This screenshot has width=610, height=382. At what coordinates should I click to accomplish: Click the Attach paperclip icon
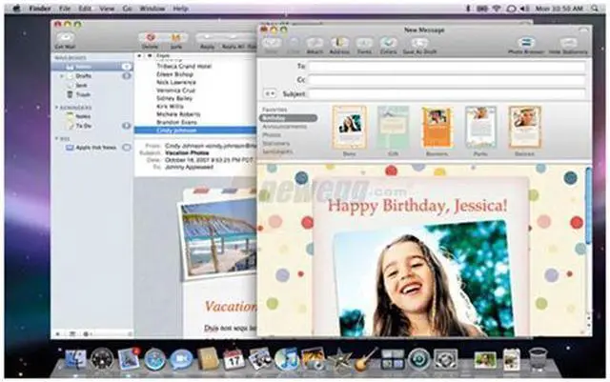[315, 45]
